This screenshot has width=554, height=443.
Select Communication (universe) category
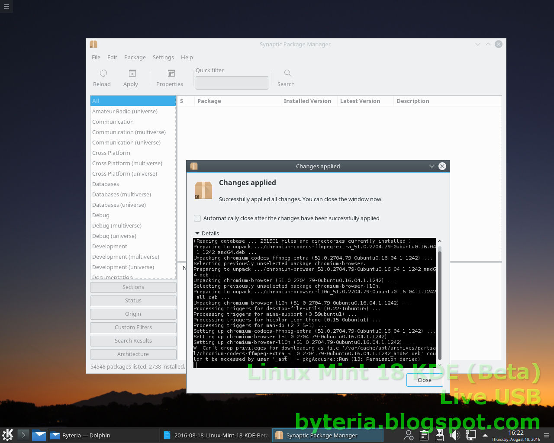coord(133,142)
